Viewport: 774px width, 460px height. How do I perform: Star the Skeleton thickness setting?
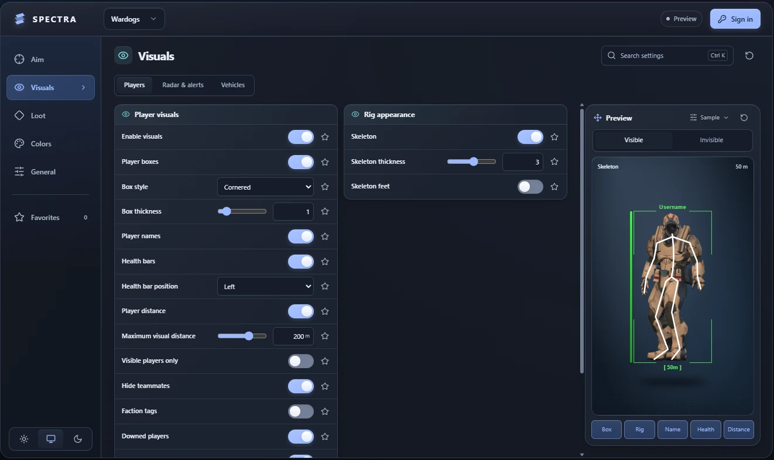[x=554, y=162]
